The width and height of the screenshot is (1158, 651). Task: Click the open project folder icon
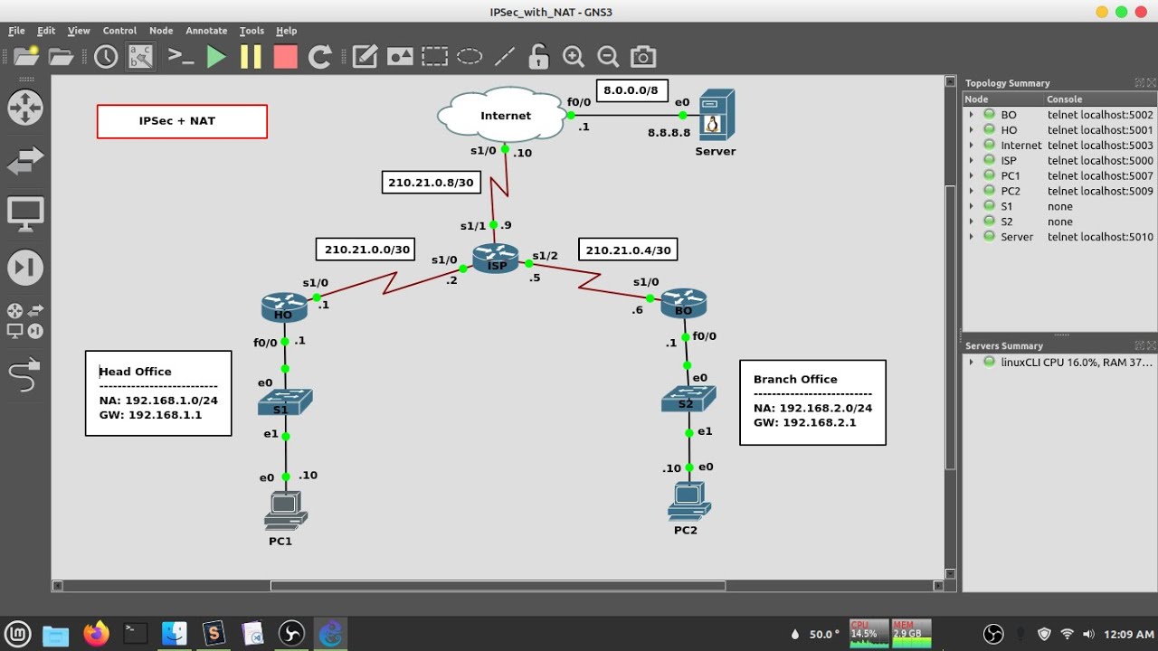click(61, 57)
